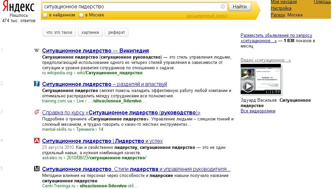Open the Настройка link
The height and width of the screenshot is (189, 332).
[x=281, y=8]
